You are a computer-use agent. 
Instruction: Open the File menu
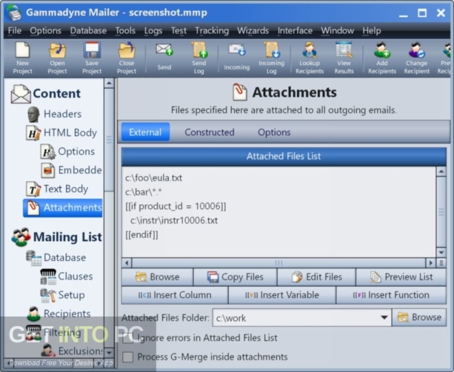14,31
